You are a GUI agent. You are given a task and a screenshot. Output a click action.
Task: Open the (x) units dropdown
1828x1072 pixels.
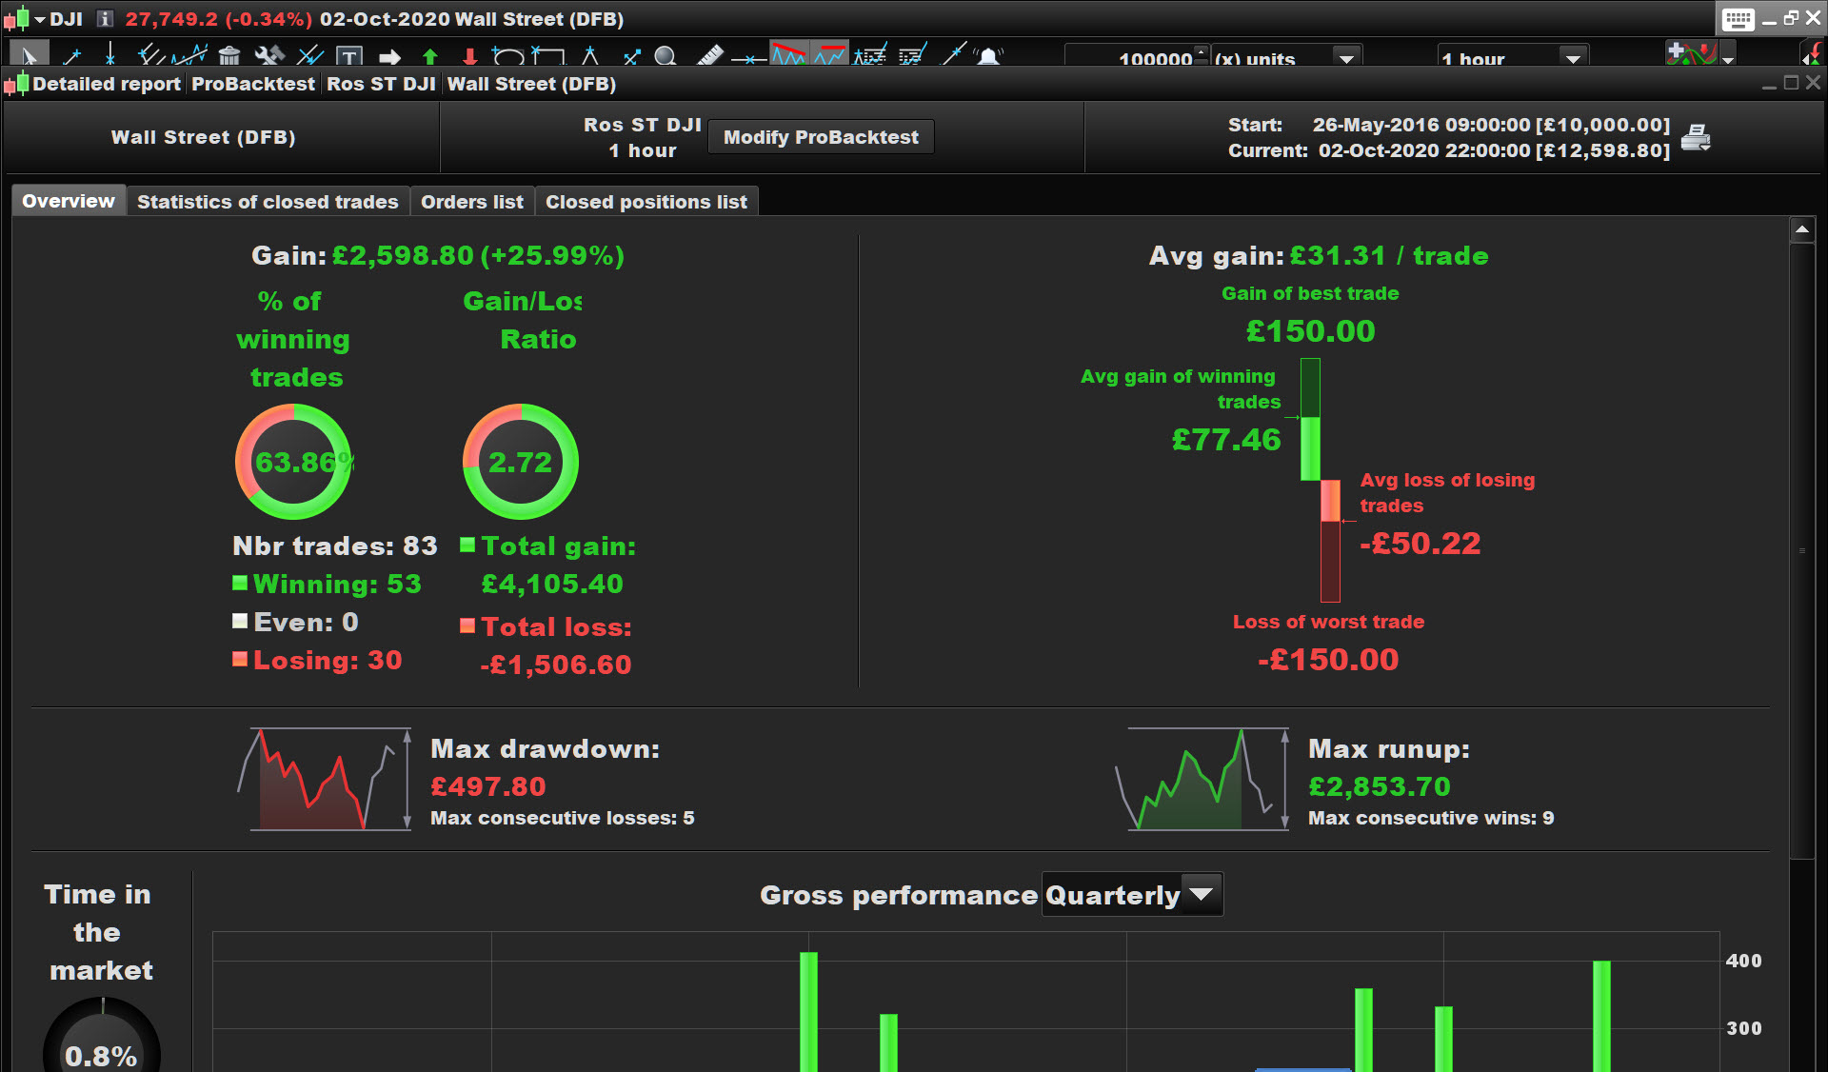(1346, 58)
